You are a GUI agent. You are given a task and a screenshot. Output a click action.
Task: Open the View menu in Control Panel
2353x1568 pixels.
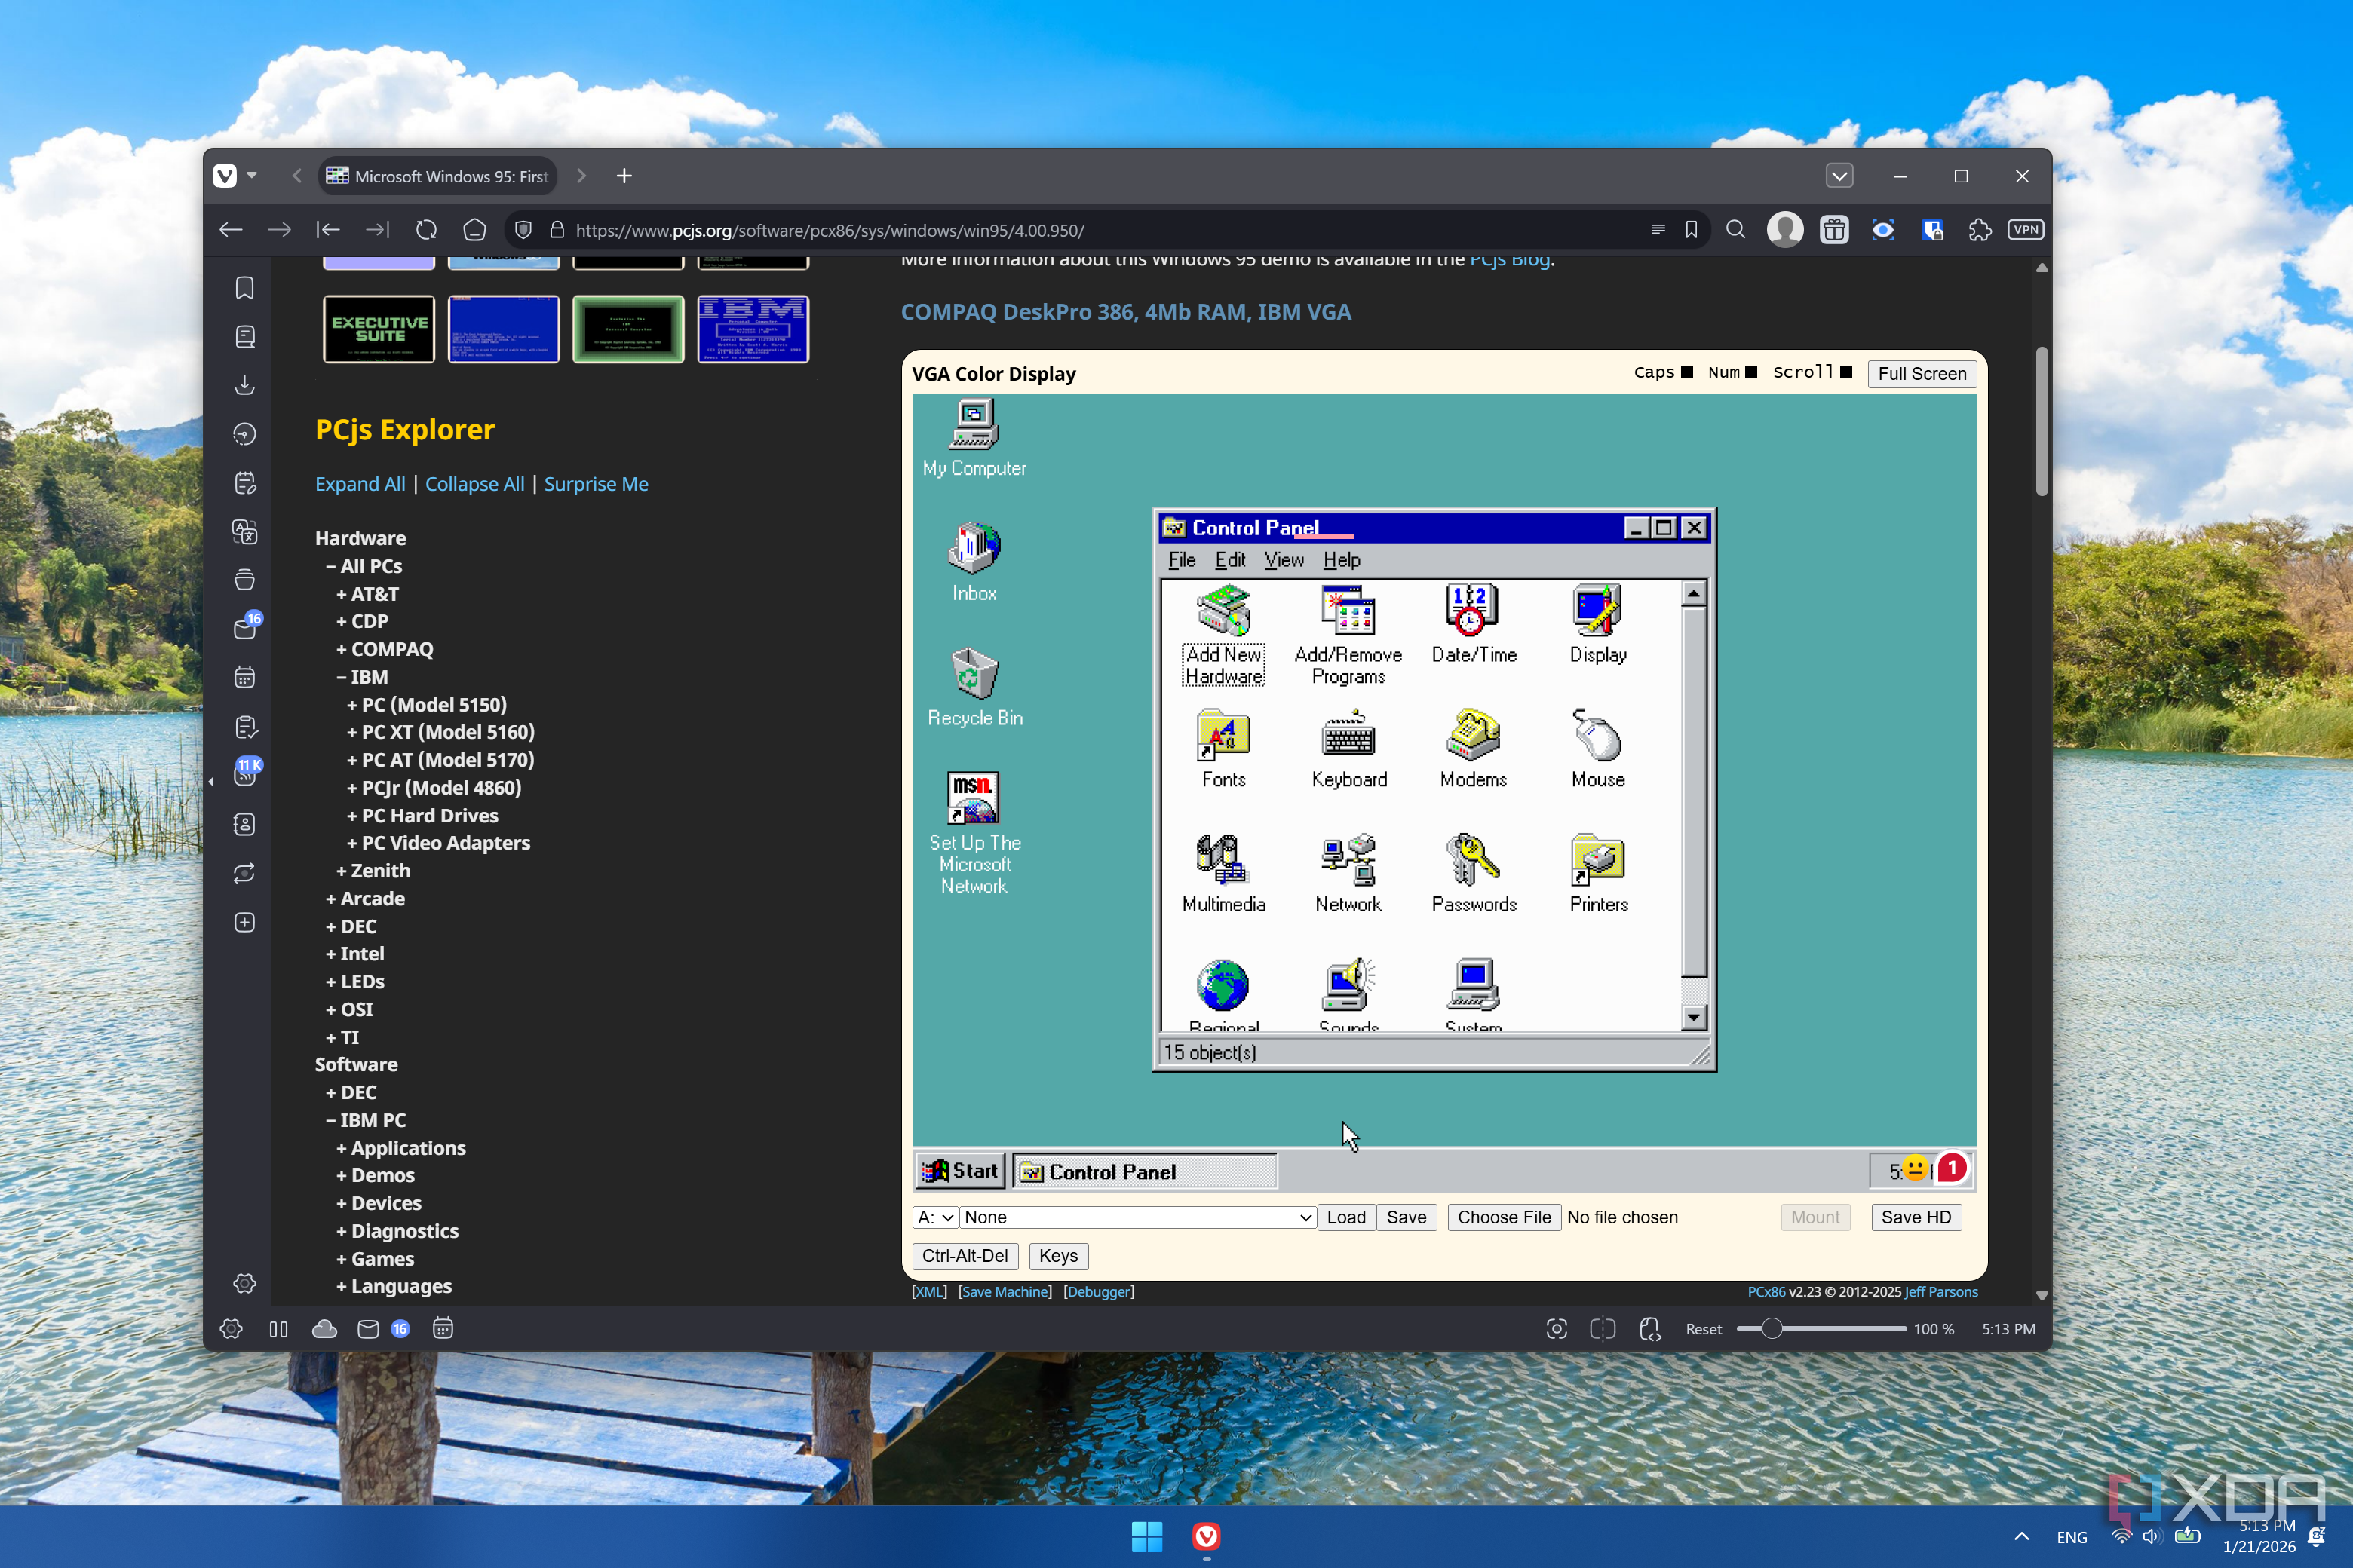pyautogui.click(x=1284, y=560)
